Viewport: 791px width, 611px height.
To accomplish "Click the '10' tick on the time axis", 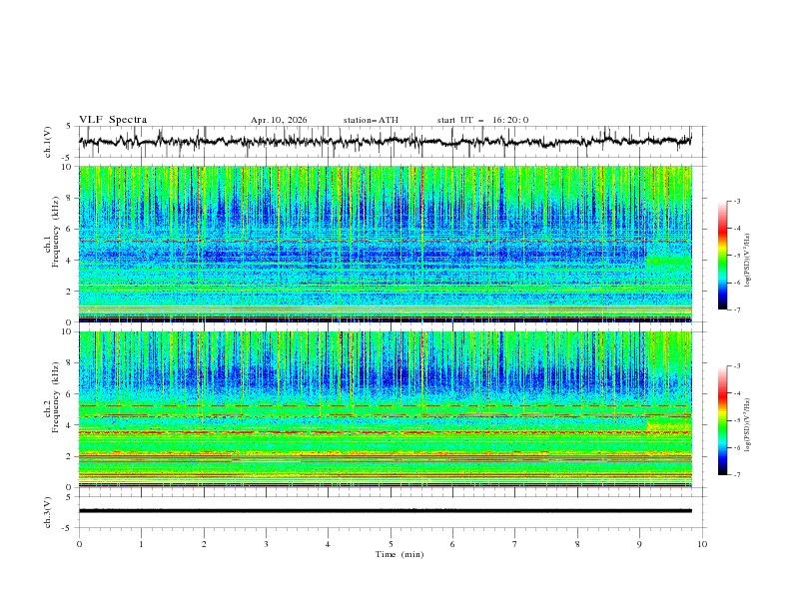I will pyautogui.click(x=702, y=544).
